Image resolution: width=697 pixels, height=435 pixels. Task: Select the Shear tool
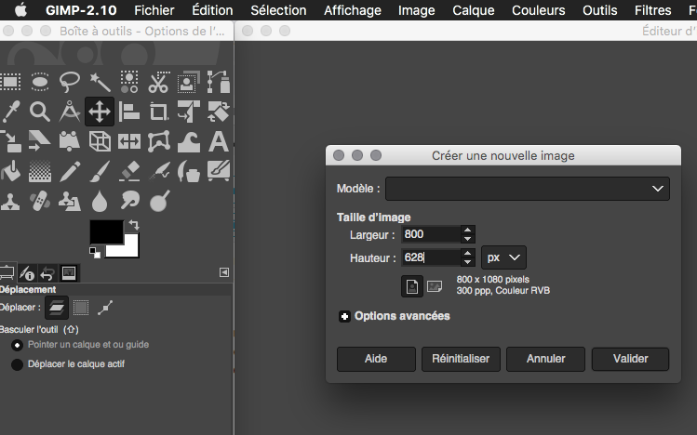click(40, 141)
